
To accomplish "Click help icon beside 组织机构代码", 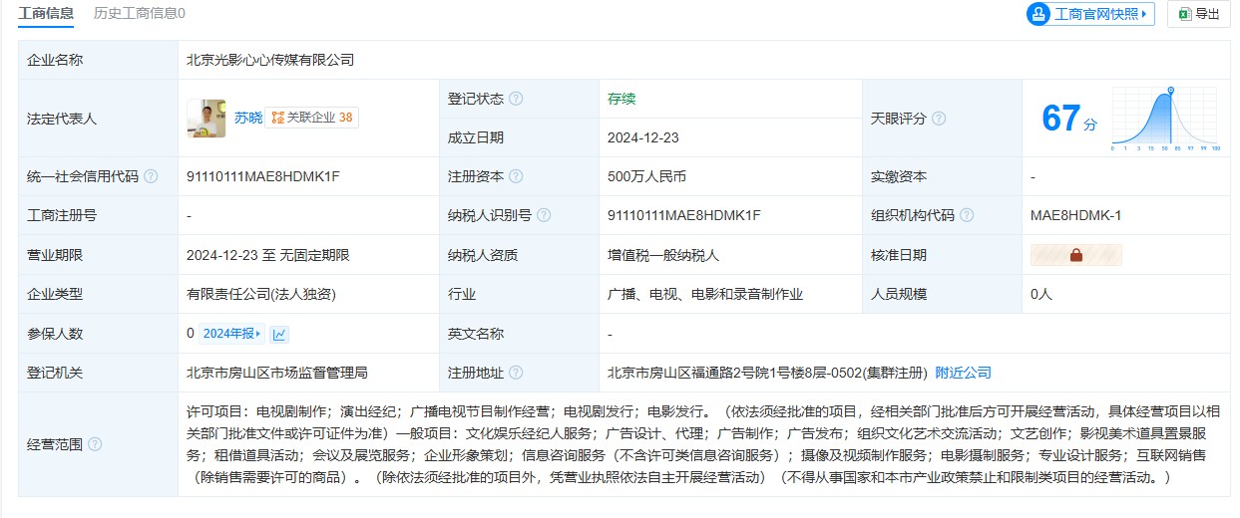I will (x=967, y=215).
